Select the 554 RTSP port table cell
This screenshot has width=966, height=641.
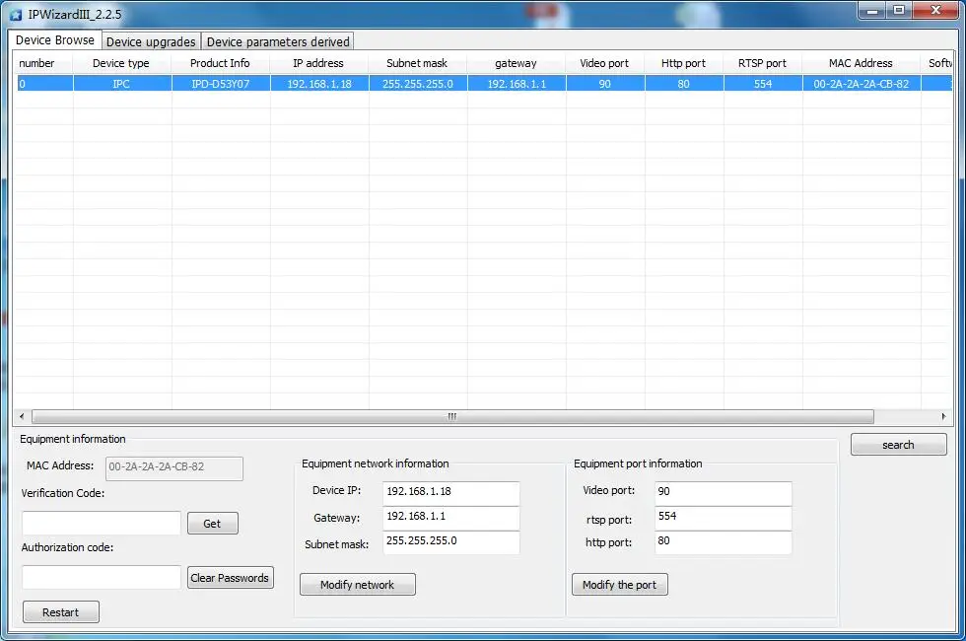coord(763,83)
